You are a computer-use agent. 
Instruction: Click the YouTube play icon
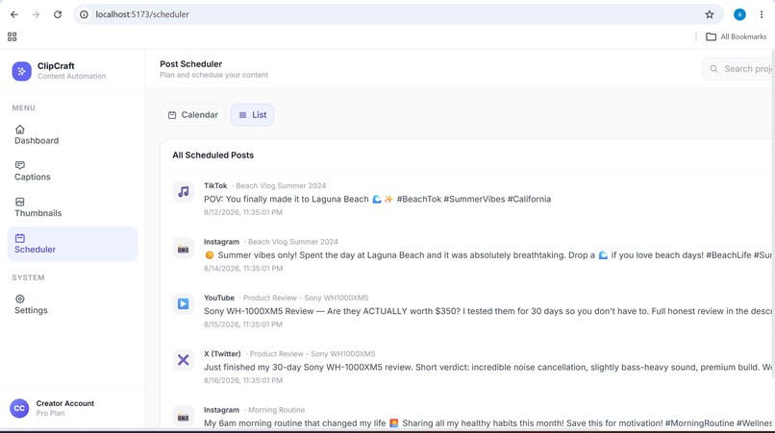[184, 304]
